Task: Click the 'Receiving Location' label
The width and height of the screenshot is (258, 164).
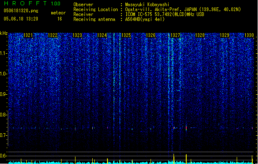Action: click(x=96, y=9)
